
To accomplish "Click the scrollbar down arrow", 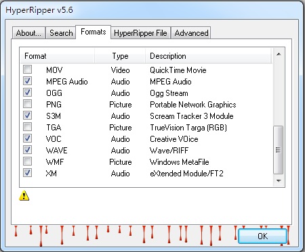I will click(279, 180).
